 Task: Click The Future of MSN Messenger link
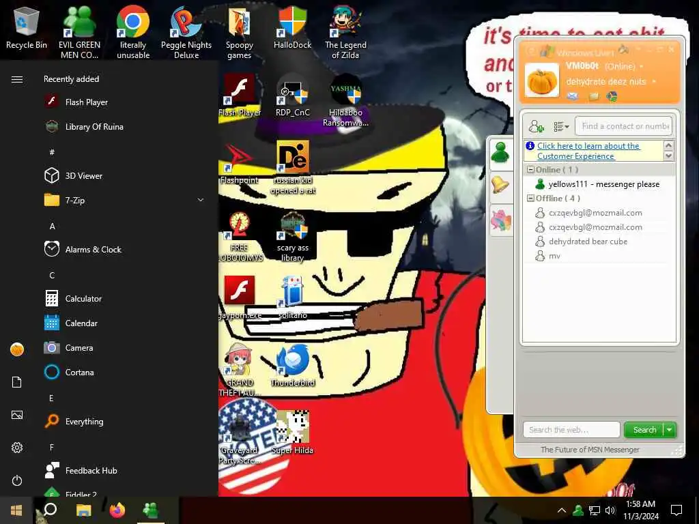tap(590, 450)
